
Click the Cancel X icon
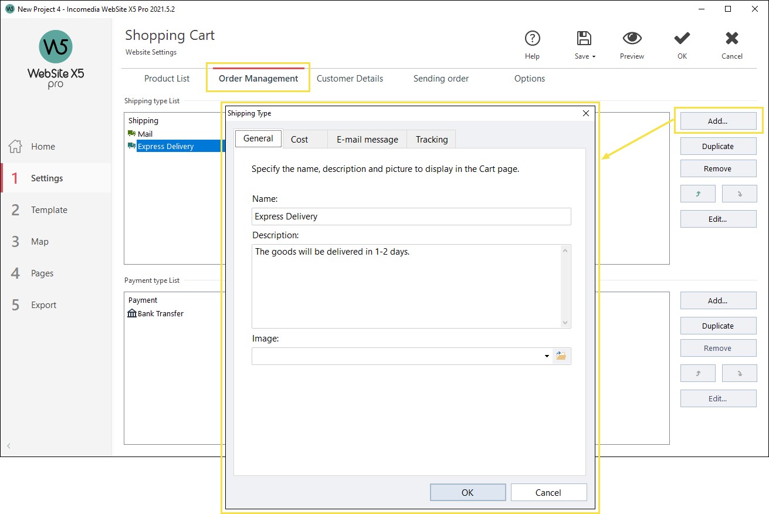[x=731, y=38]
